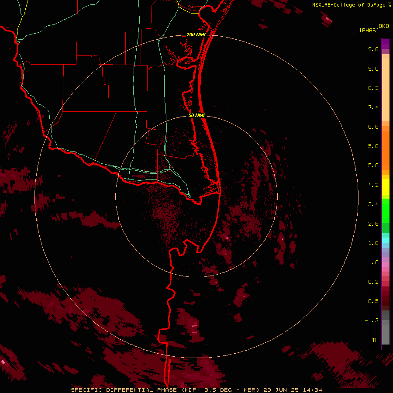Pick the cyan band on the color bar
The width and height of the screenshot is (393, 393).
point(386,240)
